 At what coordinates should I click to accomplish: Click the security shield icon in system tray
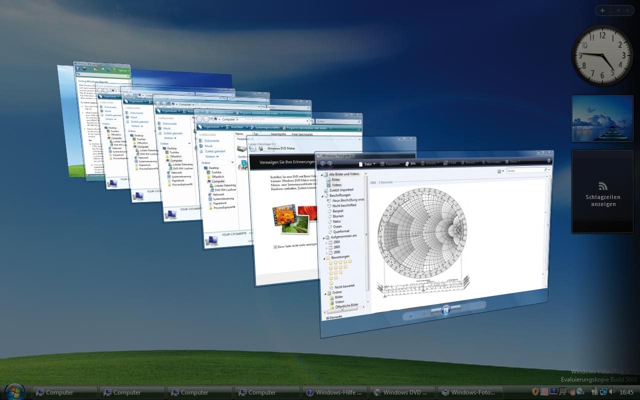pyautogui.click(x=535, y=392)
